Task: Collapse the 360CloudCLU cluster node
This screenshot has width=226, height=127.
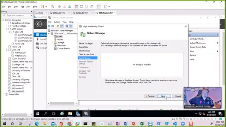Action: (49, 34)
